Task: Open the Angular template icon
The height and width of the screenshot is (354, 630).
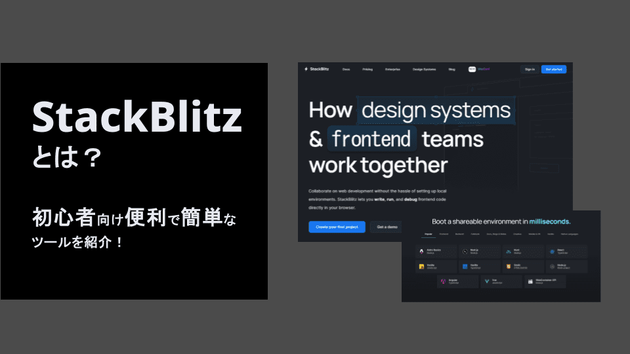Action: pyautogui.click(x=444, y=281)
